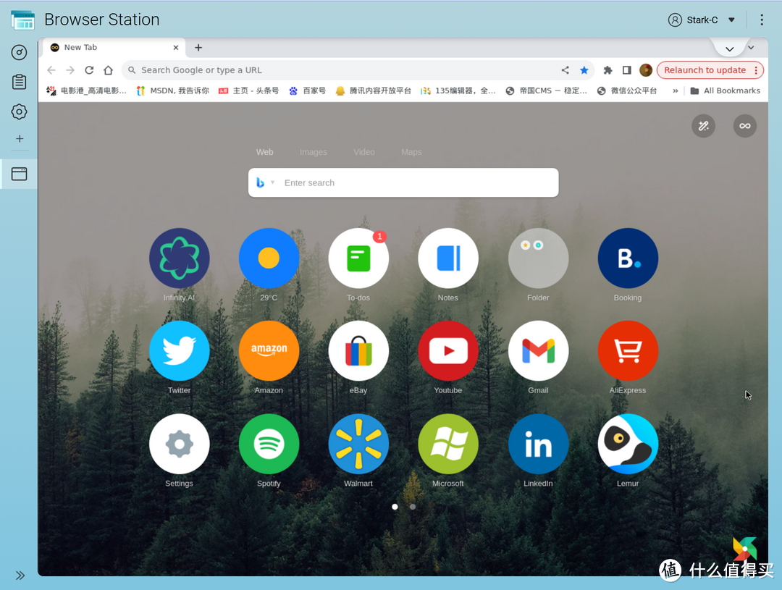
Task: Open the eBay shortcut
Action: 358,350
